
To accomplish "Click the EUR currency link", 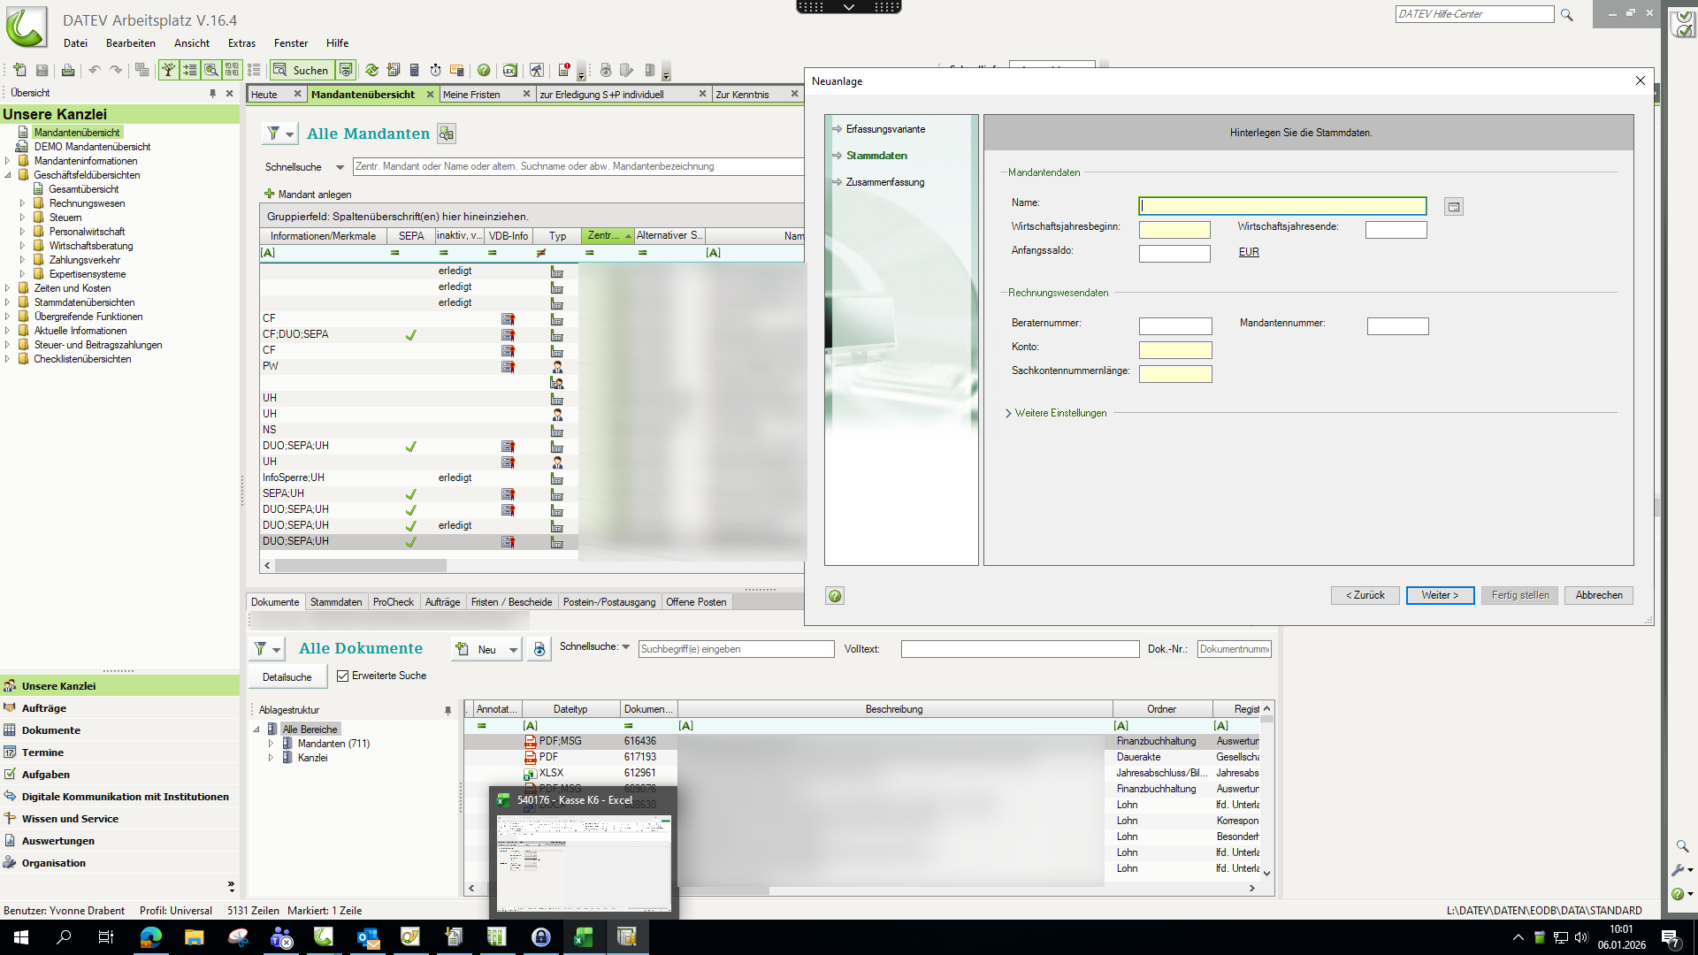I will coord(1248,252).
